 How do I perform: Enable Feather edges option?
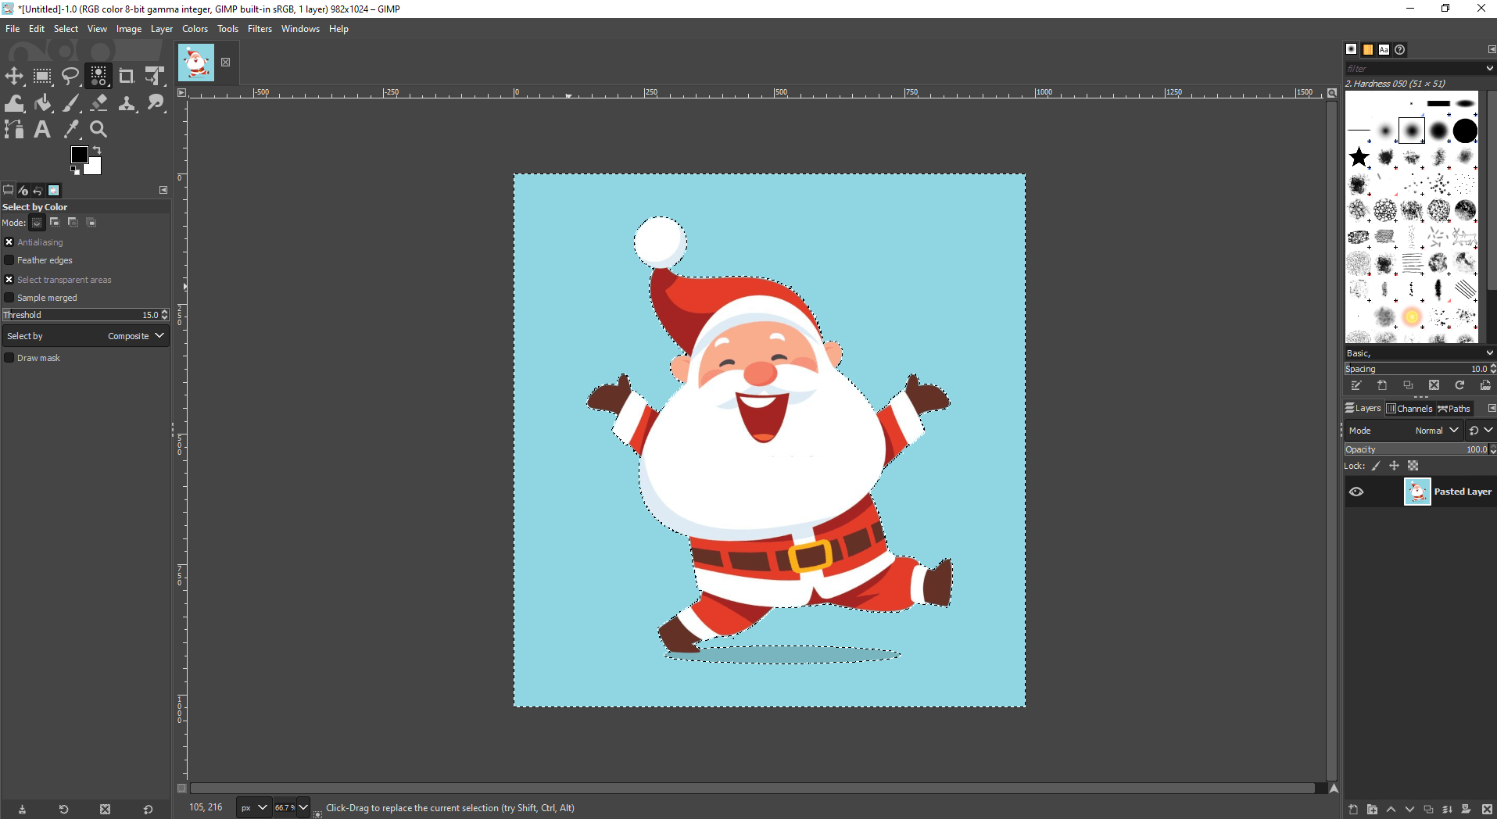click(9, 260)
